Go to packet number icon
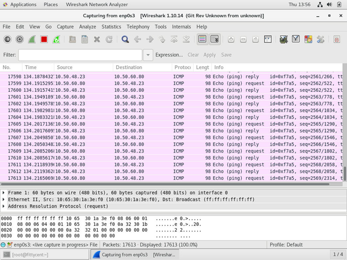Screen dimensions: 347x260 tap(162, 39)
